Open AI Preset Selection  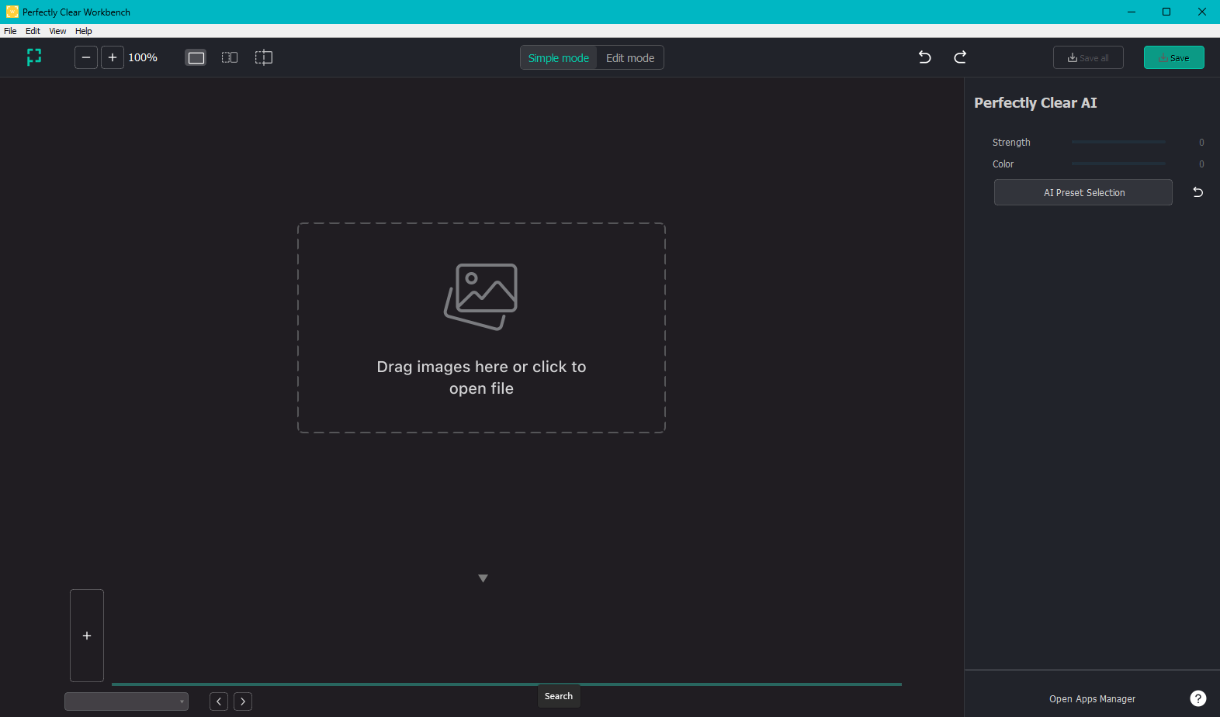tap(1083, 192)
